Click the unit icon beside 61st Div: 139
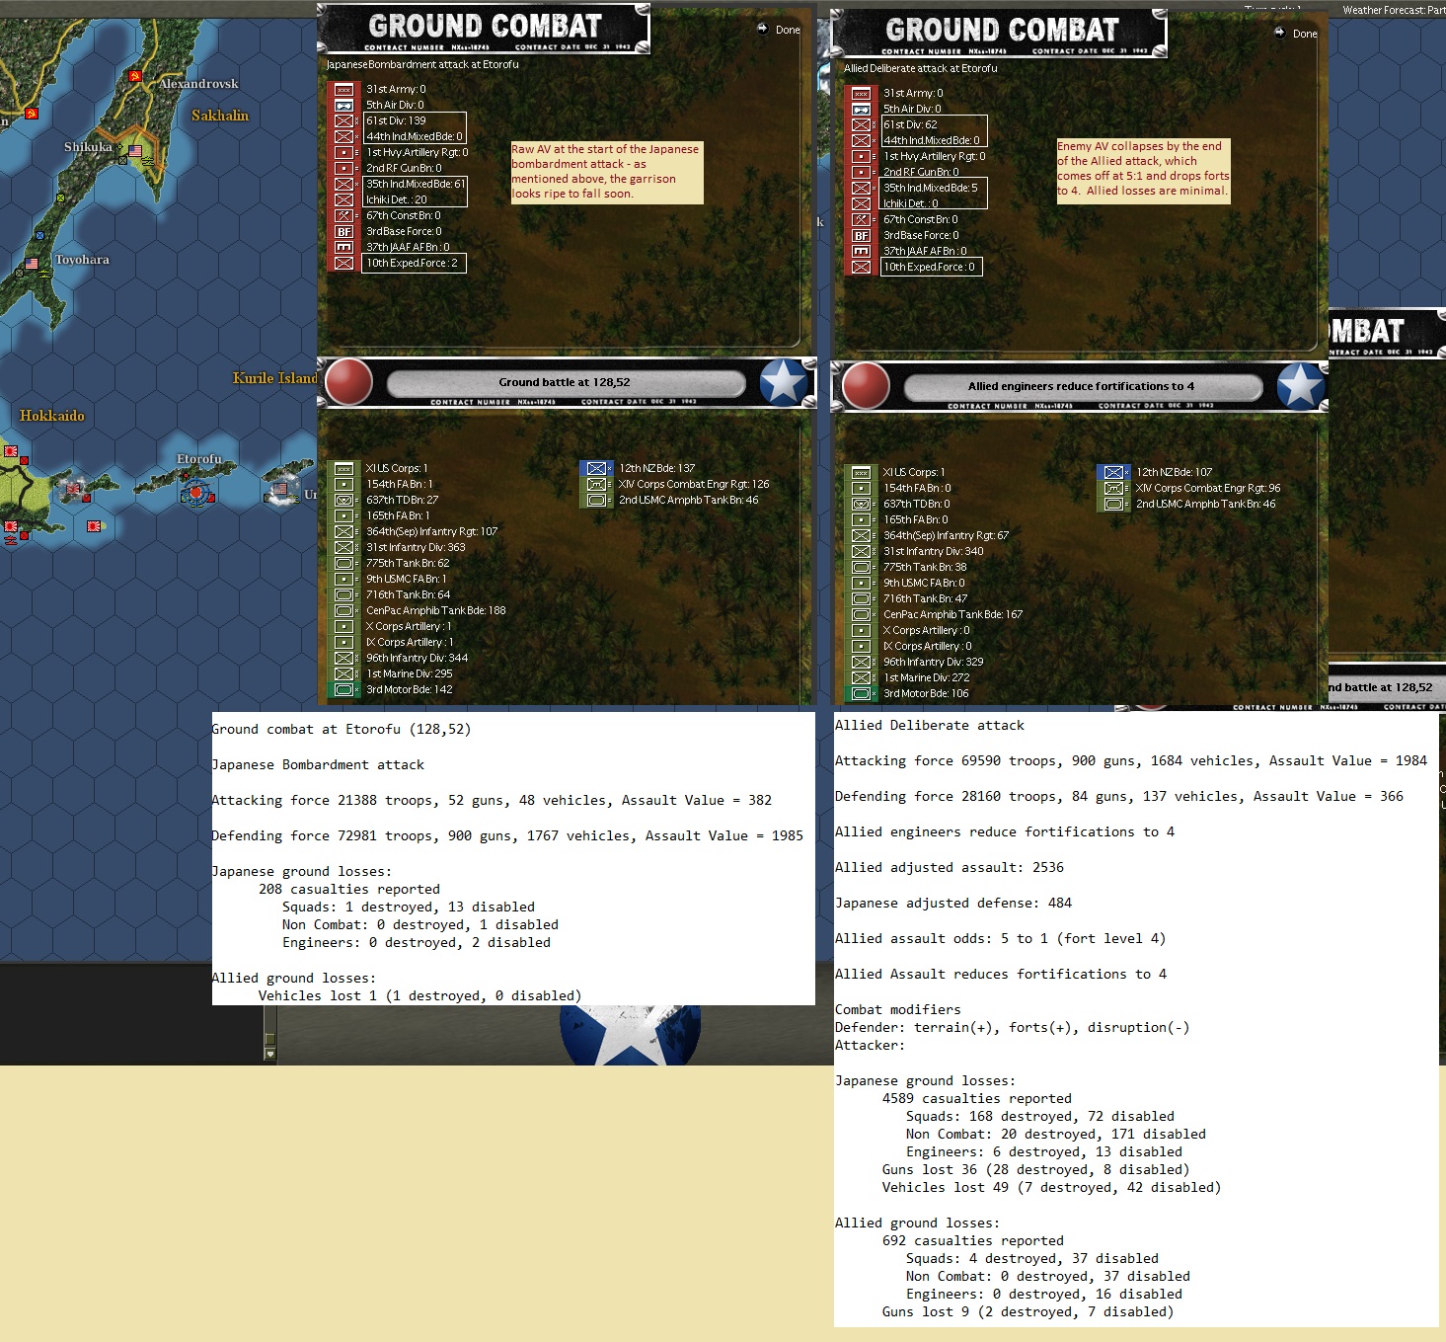1446x1342 pixels. click(x=343, y=121)
